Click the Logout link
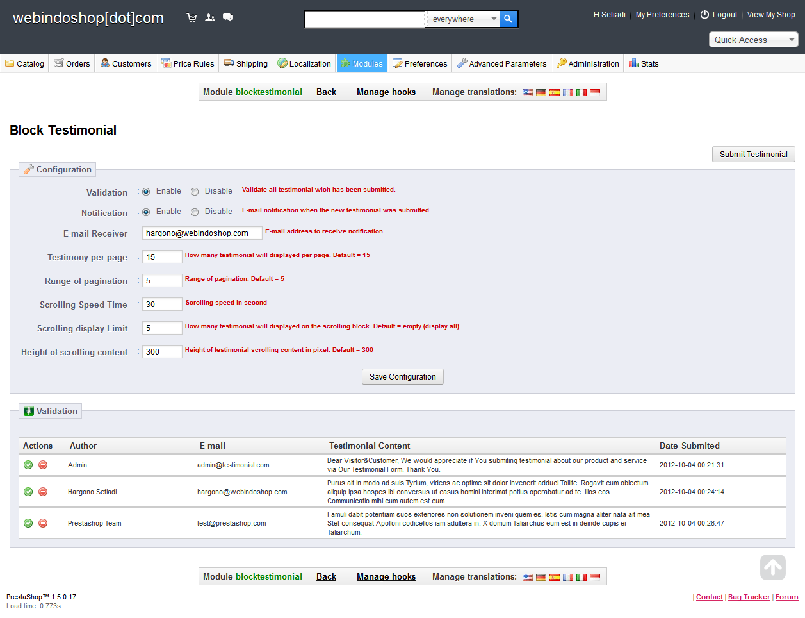The width and height of the screenshot is (805, 618). point(725,15)
